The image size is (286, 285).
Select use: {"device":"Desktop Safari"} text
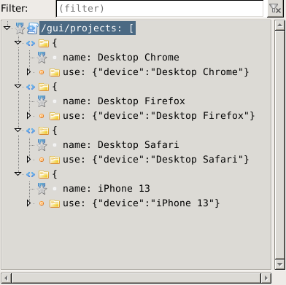(156, 160)
